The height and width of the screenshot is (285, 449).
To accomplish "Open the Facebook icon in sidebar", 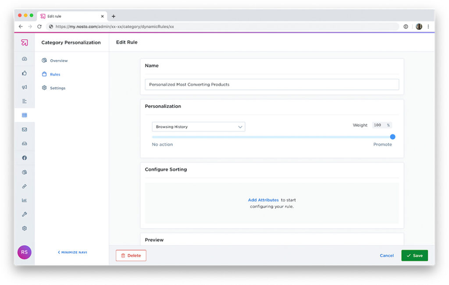I will coord(25,158).
